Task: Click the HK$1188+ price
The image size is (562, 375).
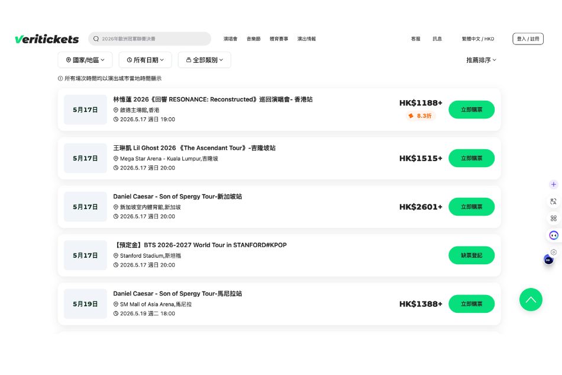Action: point(421,103)
